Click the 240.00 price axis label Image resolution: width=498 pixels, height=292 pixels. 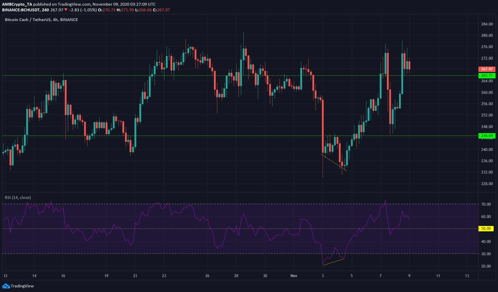click(487, 150)
